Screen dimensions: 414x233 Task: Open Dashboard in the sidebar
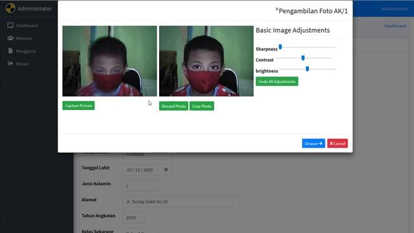point(27,26)
